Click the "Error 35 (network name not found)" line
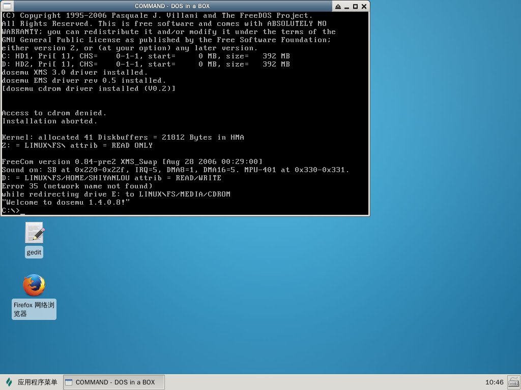 77,186
